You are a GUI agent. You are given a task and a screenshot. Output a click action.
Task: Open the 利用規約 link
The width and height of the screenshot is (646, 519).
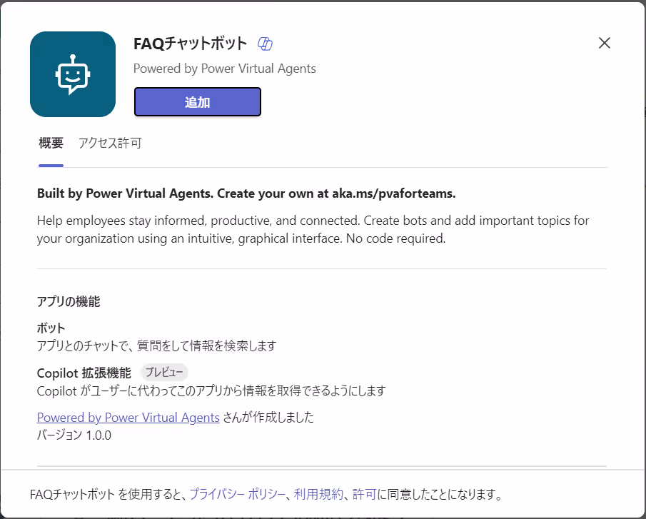click(x=318, y=494)
